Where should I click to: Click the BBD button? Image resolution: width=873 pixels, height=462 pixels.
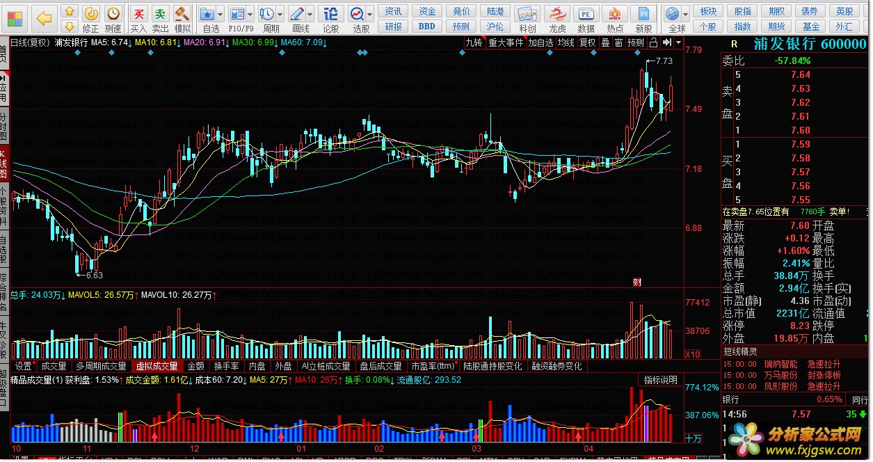click(x=426, y=26)
